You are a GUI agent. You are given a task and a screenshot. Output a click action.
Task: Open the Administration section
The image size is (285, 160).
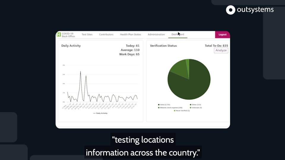156,34
